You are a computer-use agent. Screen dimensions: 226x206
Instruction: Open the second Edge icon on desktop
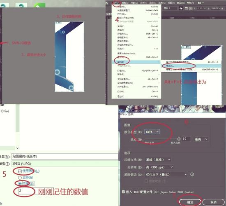21,5
